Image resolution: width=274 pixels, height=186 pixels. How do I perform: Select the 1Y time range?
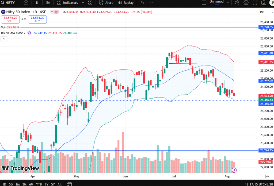coord(47,184)
